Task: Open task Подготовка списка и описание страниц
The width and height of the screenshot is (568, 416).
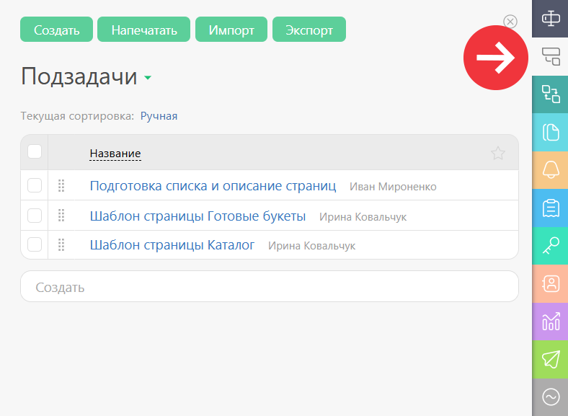Action: click(x=213, y=186)
